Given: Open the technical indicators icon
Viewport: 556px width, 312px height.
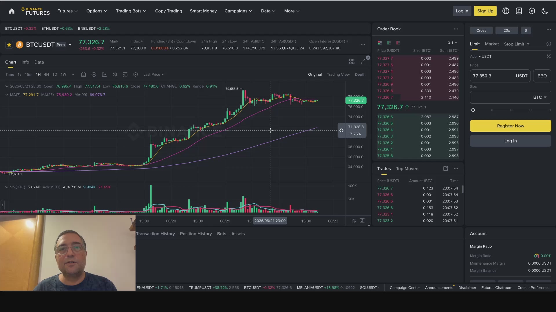Looking at the screenshot, I should tap(104, 75).
